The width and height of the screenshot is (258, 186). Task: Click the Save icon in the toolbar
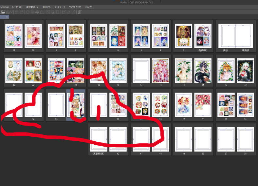point(8,12)
